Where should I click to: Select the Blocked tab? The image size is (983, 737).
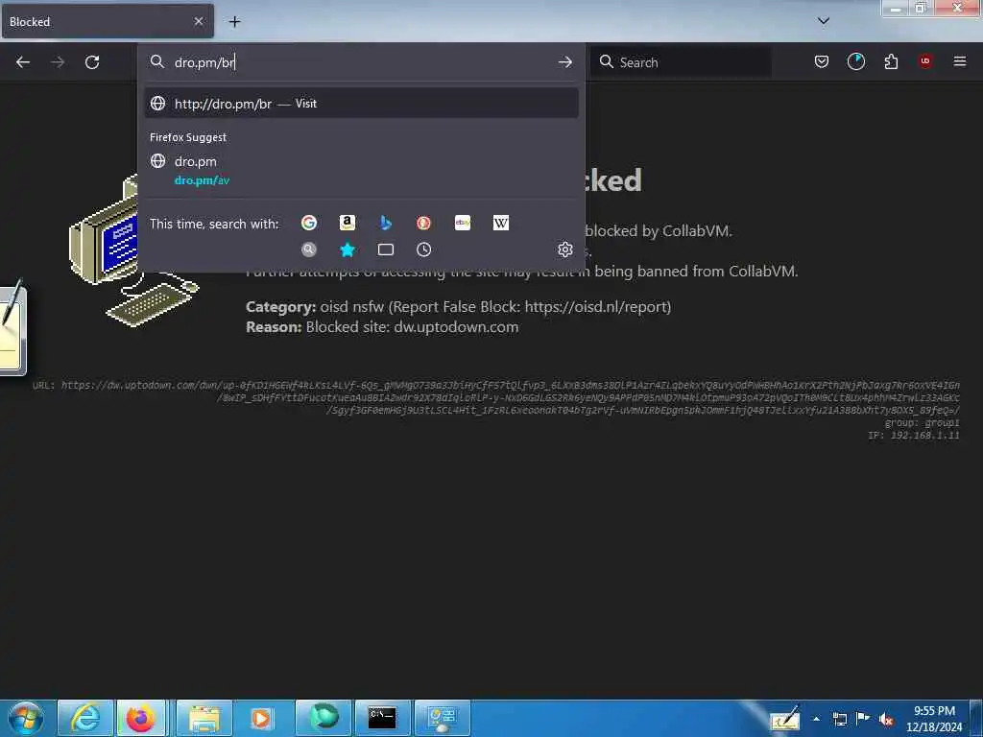click(108, 21)
